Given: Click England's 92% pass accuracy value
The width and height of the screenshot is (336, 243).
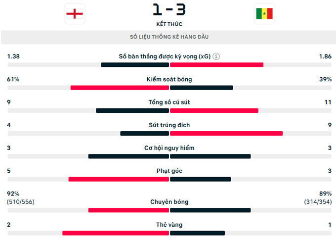Looking at the screenshot, I should [13, 194].
